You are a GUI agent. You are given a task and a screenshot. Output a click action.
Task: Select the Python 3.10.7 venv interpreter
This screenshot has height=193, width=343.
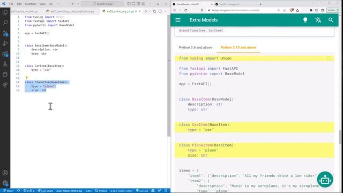click(x=121, y=191)
